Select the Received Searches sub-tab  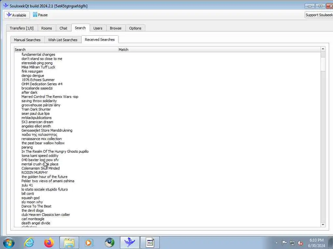pos(100,39)
